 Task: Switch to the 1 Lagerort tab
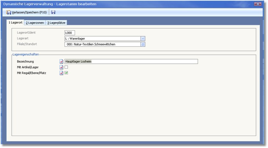pos(15,23)
